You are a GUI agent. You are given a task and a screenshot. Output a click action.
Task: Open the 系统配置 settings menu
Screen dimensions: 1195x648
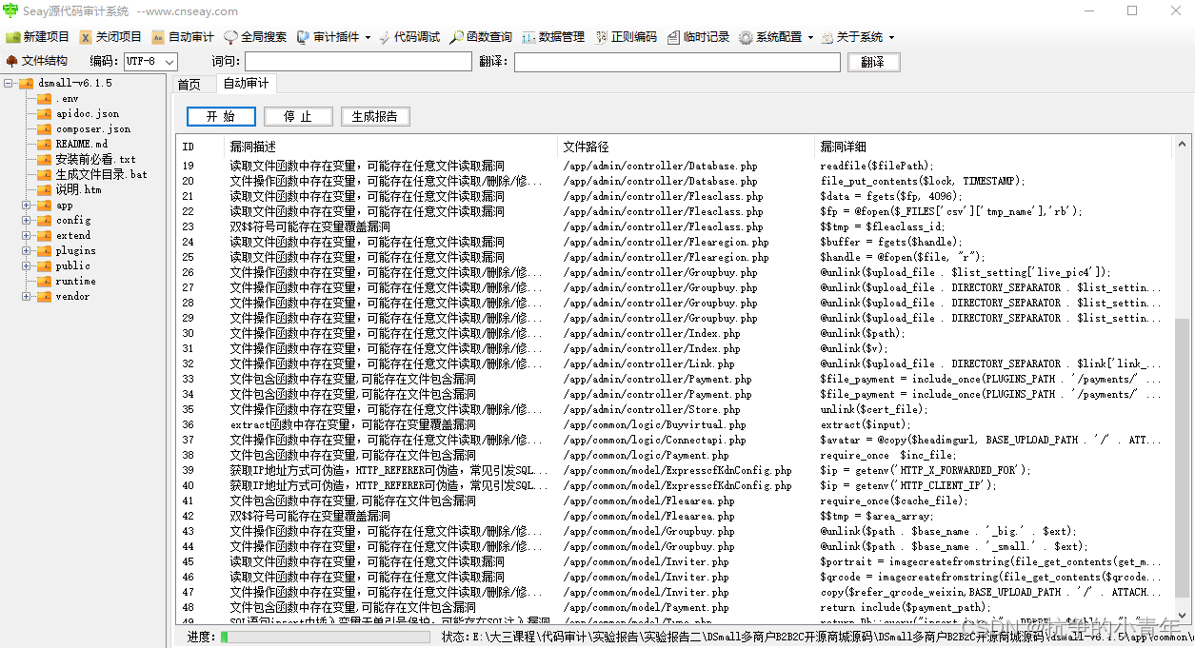(x=776, y=37)
